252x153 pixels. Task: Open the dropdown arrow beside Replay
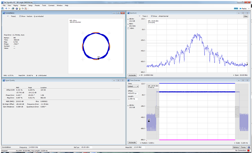[249, 9]
